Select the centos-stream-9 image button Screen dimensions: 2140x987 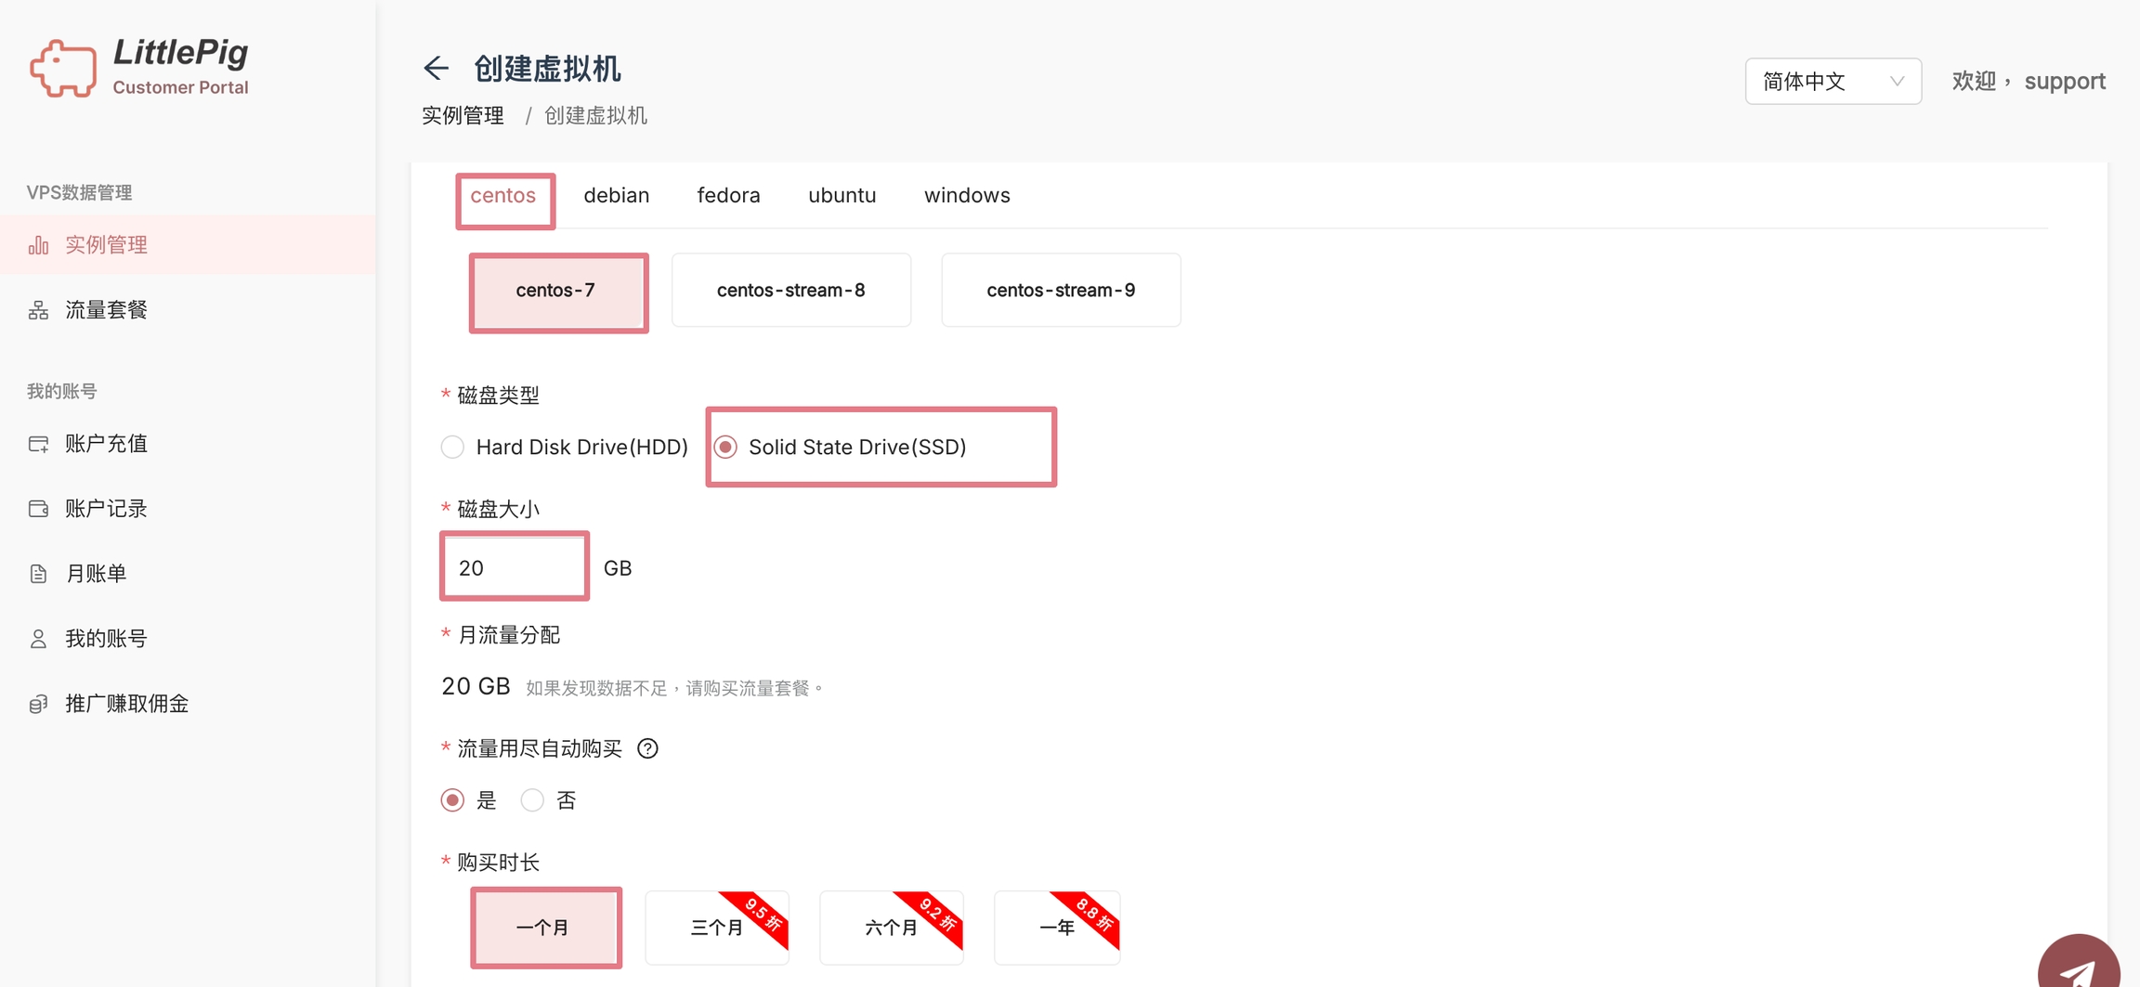(x=1060, y=291)
